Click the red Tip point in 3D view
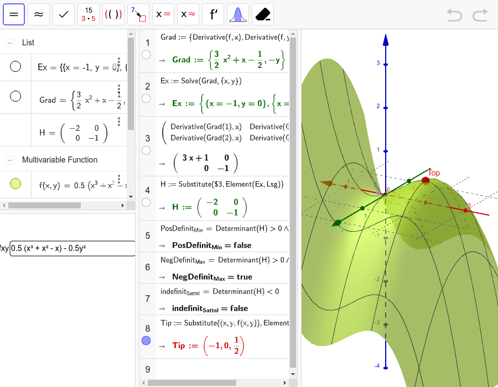Viewport: 498px width, 387px height. (x=426, y=180)
